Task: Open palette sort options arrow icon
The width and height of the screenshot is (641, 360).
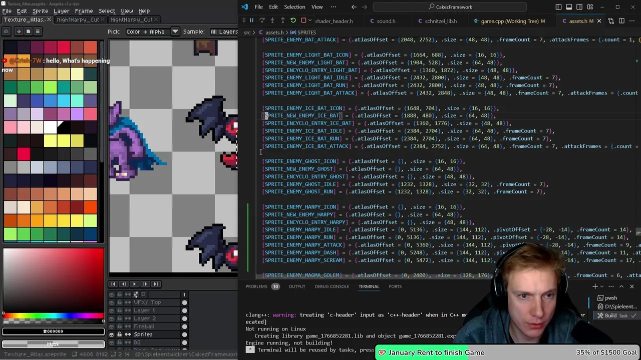Action: 19,31
